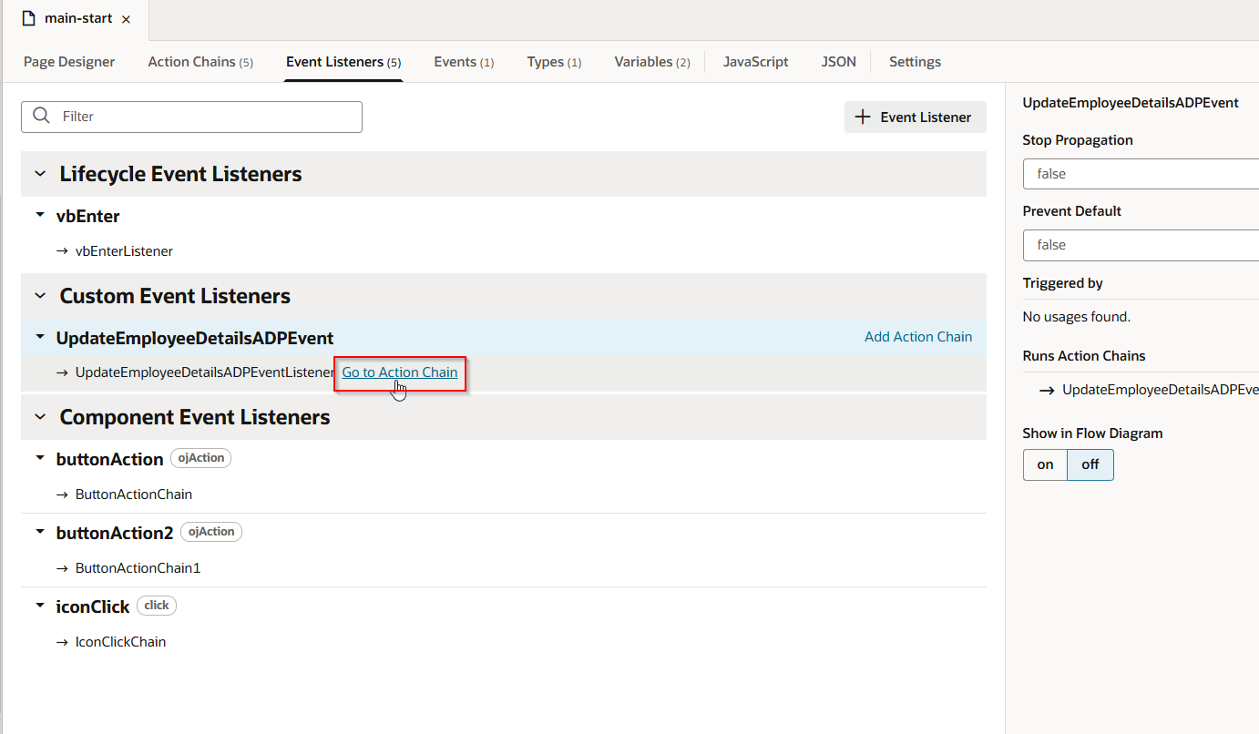Open the Stop Propagation dropdown
Screen dimensions: 1259x734
[1141, 174]
